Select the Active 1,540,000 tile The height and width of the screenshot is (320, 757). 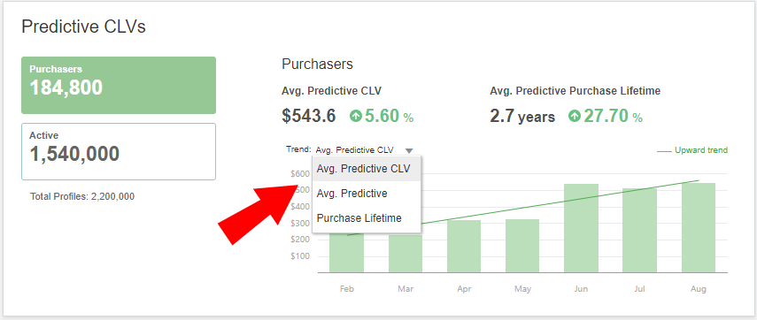point(119,151)
